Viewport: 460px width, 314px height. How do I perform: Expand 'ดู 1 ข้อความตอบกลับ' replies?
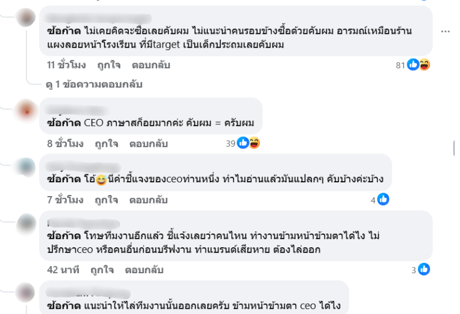pos(94,85)
